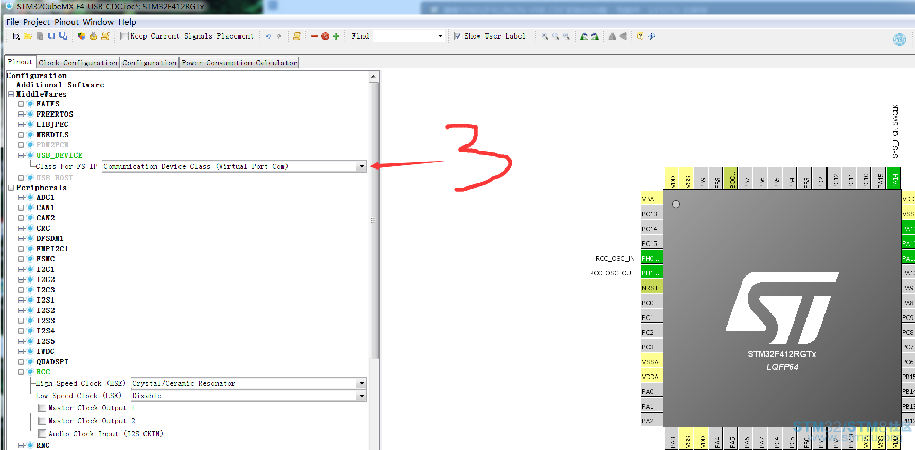Select the CAN2 peripheral in tree
This screenshot has height=450, width=915.
click(x=45, y=218)
